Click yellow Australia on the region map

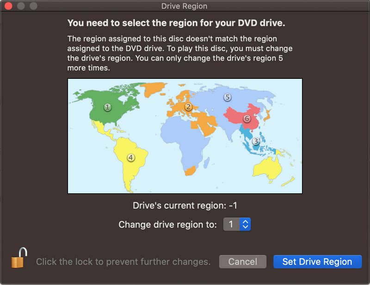[x=267, y=169]
